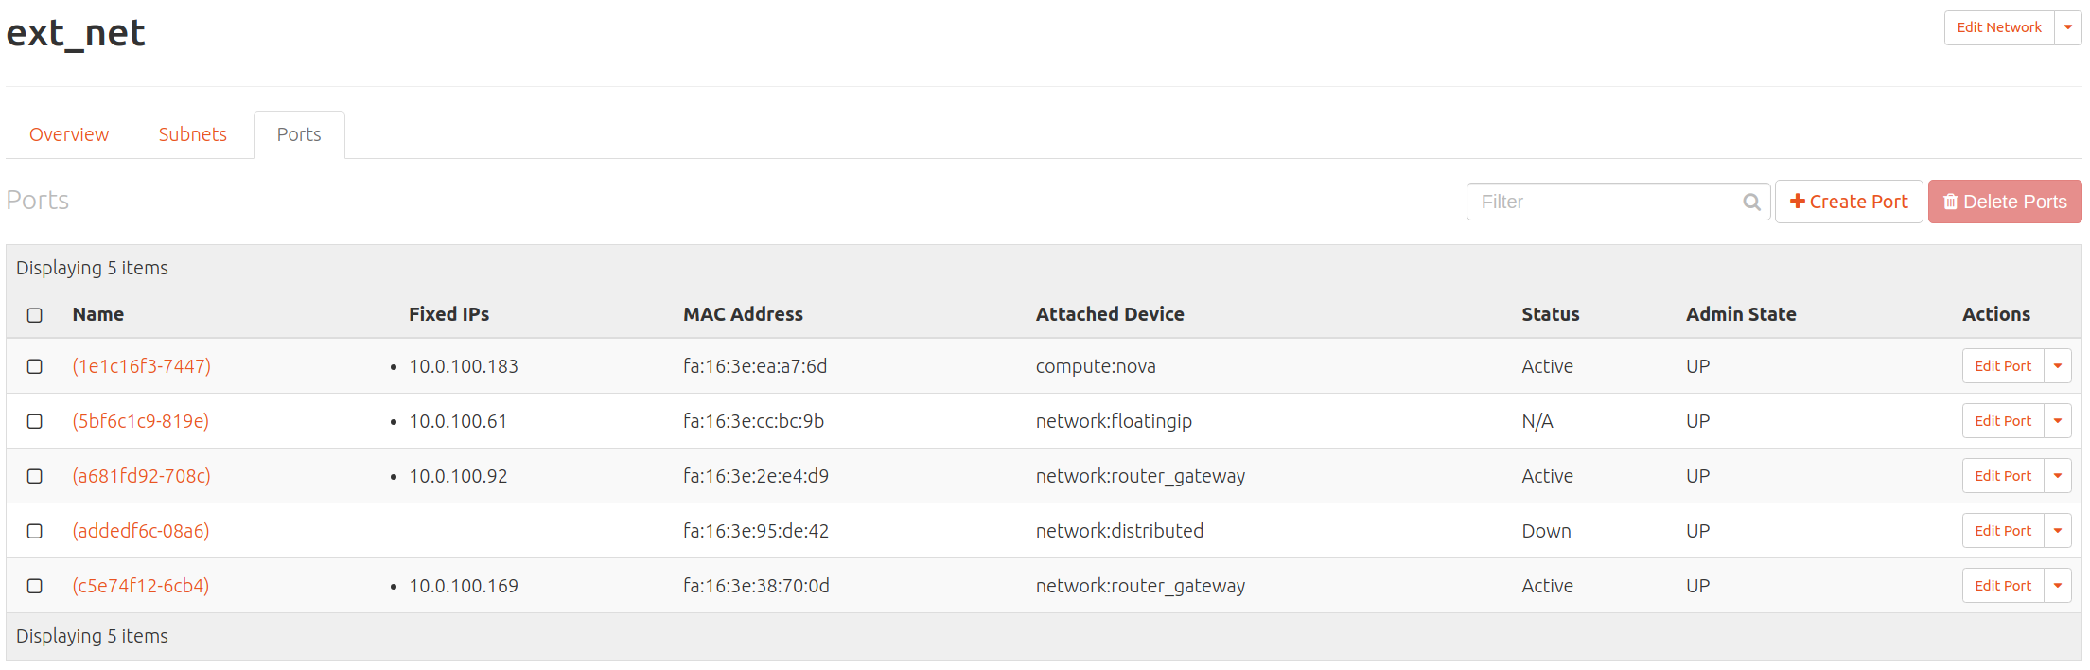Click the Create Port button
The width and height of the screenshot is (2090, 670).
pos(1848,203)
